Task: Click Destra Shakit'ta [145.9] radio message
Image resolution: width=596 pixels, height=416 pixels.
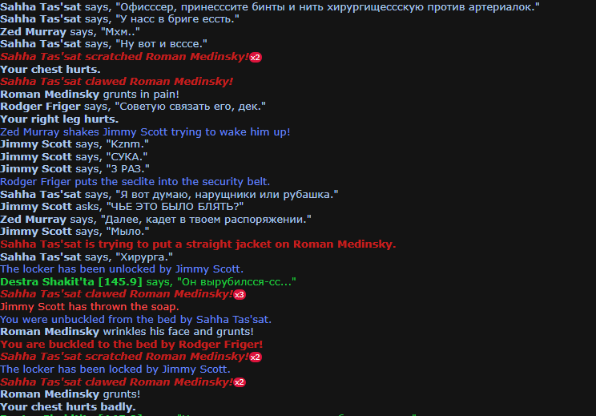Action: [148, 282]
